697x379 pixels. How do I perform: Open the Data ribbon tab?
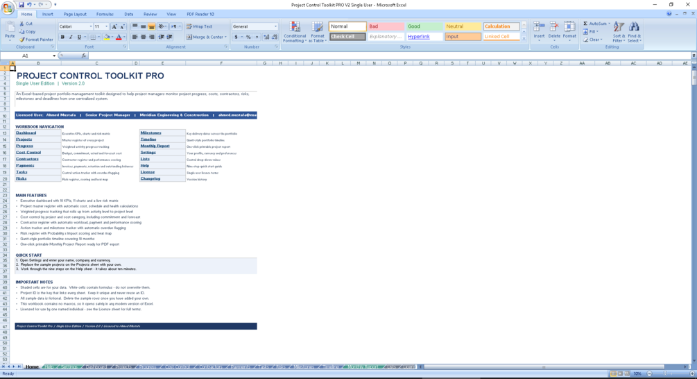(x=128, y=15)
